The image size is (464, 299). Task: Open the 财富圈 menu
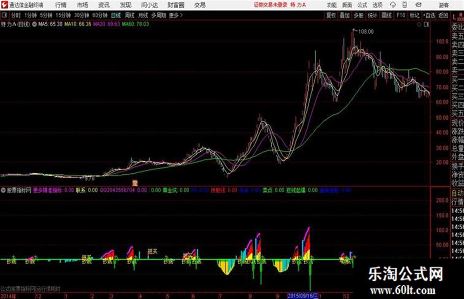[176, 5]
